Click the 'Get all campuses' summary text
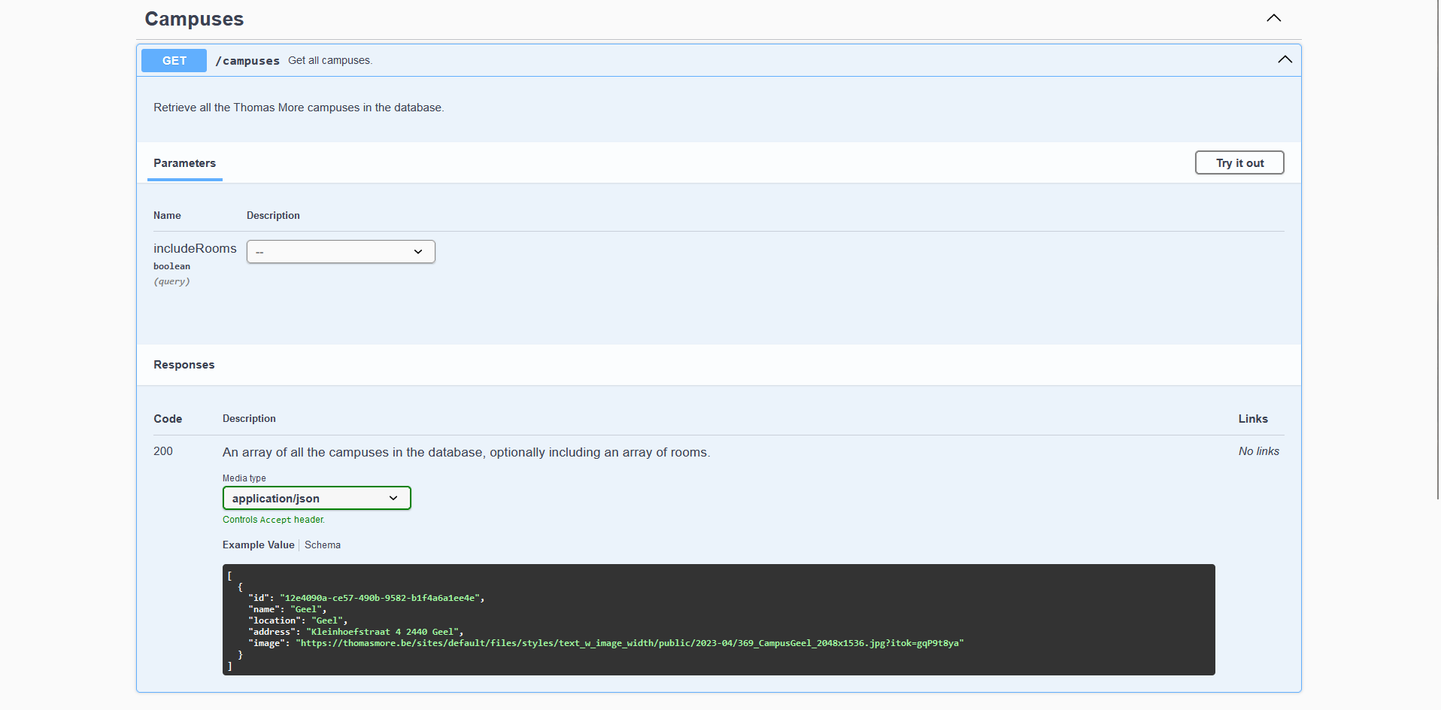Screen dimensions: 1441x710 coord(329,60)
